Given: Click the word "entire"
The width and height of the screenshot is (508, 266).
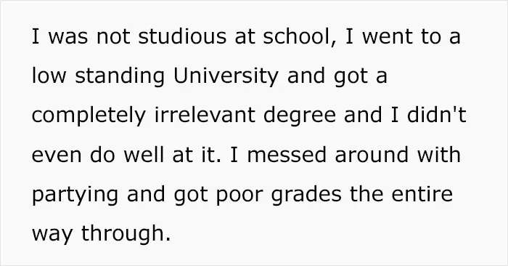Looking at the screenshot, I should [x=422, y=193].
